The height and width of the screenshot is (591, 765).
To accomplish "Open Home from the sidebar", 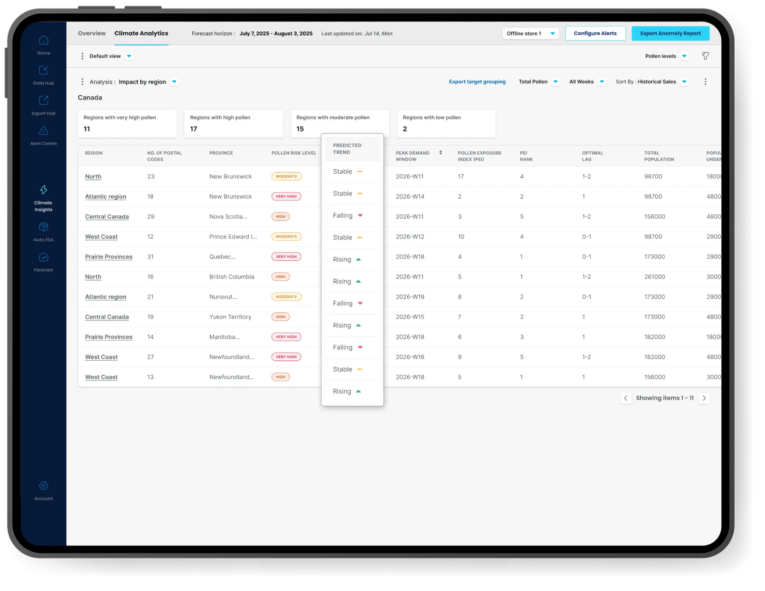I will [x=44, y=41].
